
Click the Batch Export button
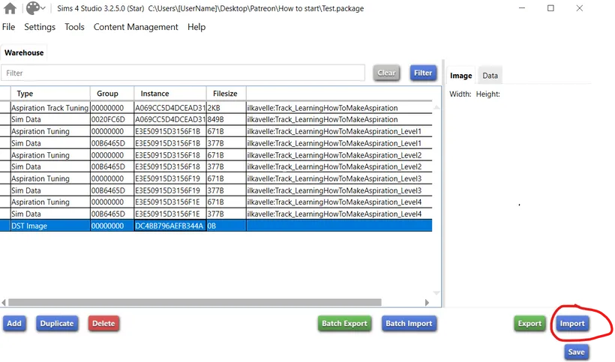pyautogui.click(x=344, y=324)
